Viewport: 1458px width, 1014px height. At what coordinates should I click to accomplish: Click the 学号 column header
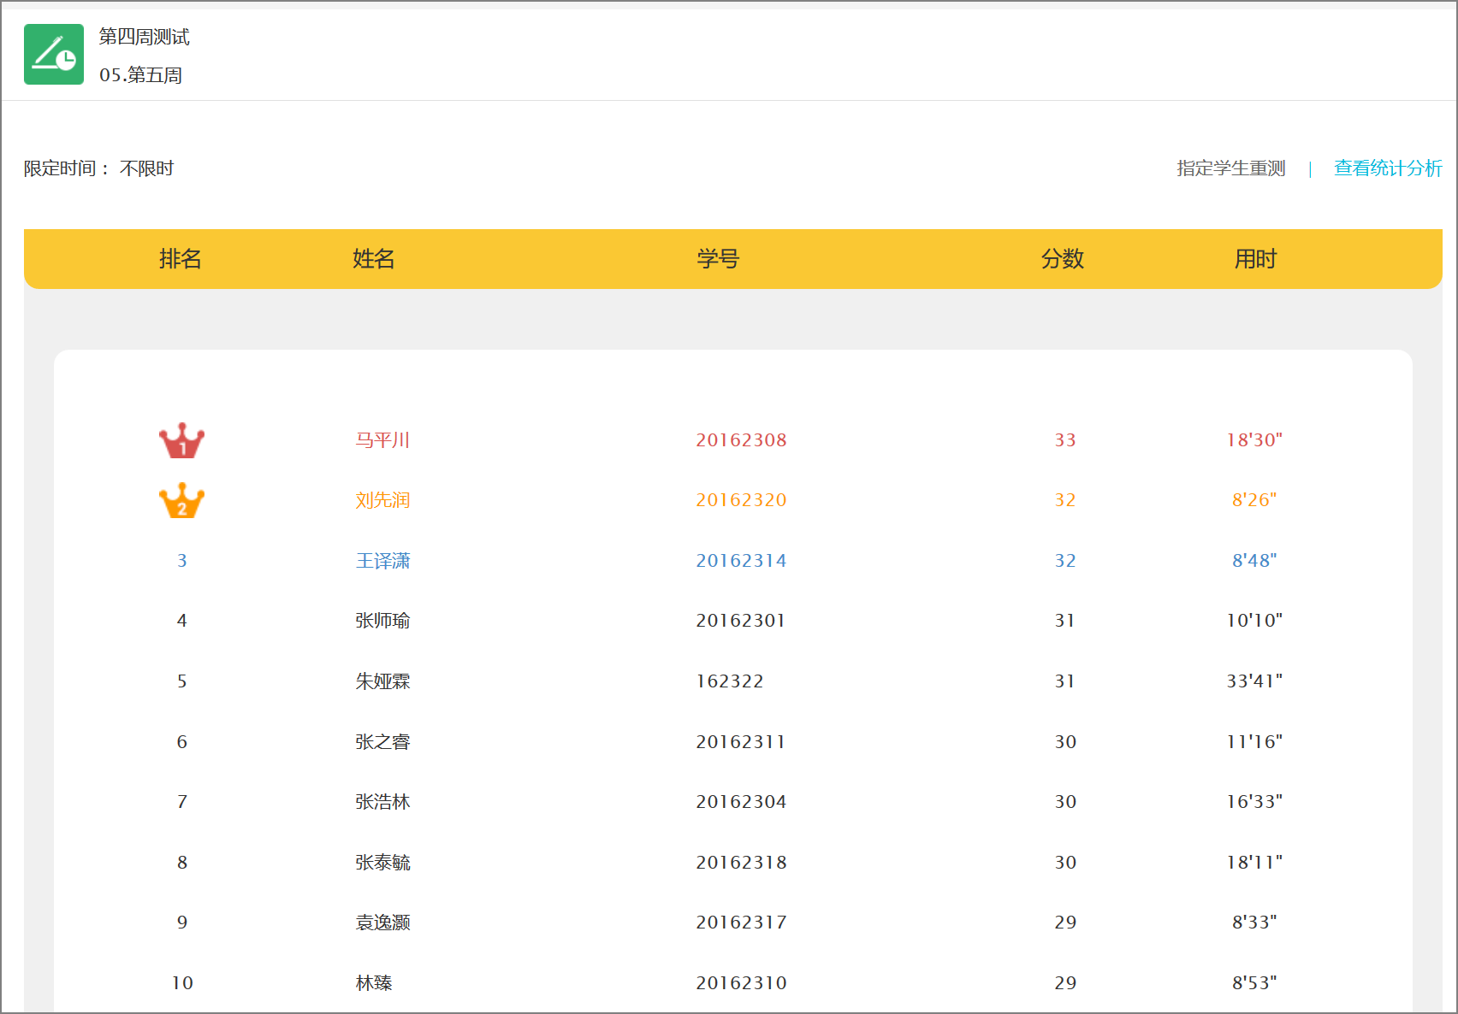point(718,259)
